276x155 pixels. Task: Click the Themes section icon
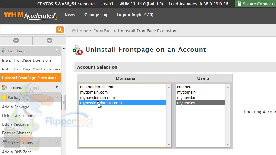tap(4, 87)
